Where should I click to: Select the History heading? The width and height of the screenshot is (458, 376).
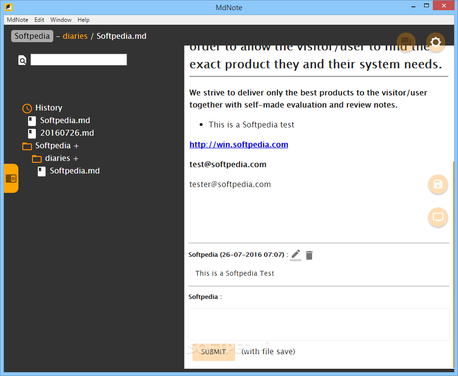tap(49, 108)
